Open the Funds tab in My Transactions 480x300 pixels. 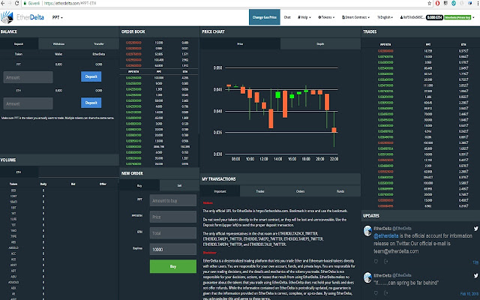(340, 191)
